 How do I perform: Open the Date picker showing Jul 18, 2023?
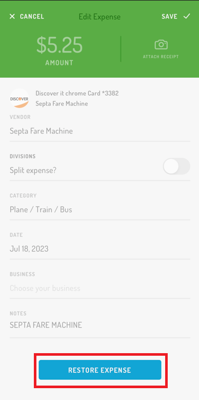click(100, 249)
